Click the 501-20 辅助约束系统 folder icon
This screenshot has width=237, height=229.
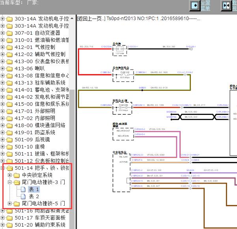(9, 225)
